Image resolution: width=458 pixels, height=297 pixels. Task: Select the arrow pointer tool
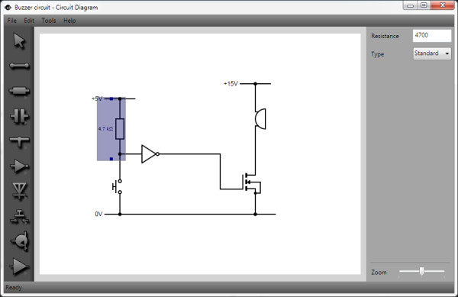[19, 40]
